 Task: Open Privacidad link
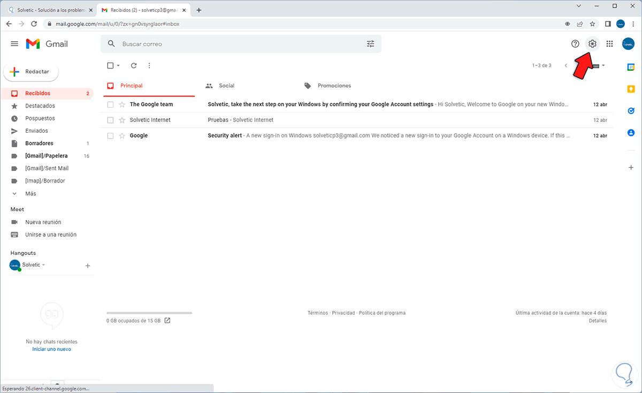point(343,313)
